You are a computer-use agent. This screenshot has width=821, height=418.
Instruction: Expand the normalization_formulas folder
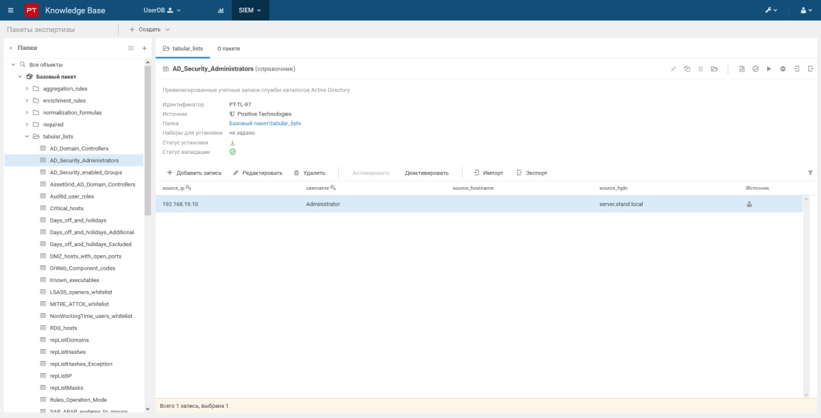pyautogui.click(x=26, y=113)
